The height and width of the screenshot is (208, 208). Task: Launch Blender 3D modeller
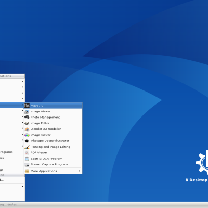[x=53, y=129]
